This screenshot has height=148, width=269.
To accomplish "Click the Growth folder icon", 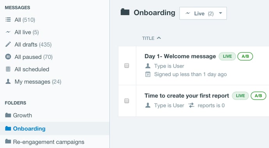I will point(8,115).
